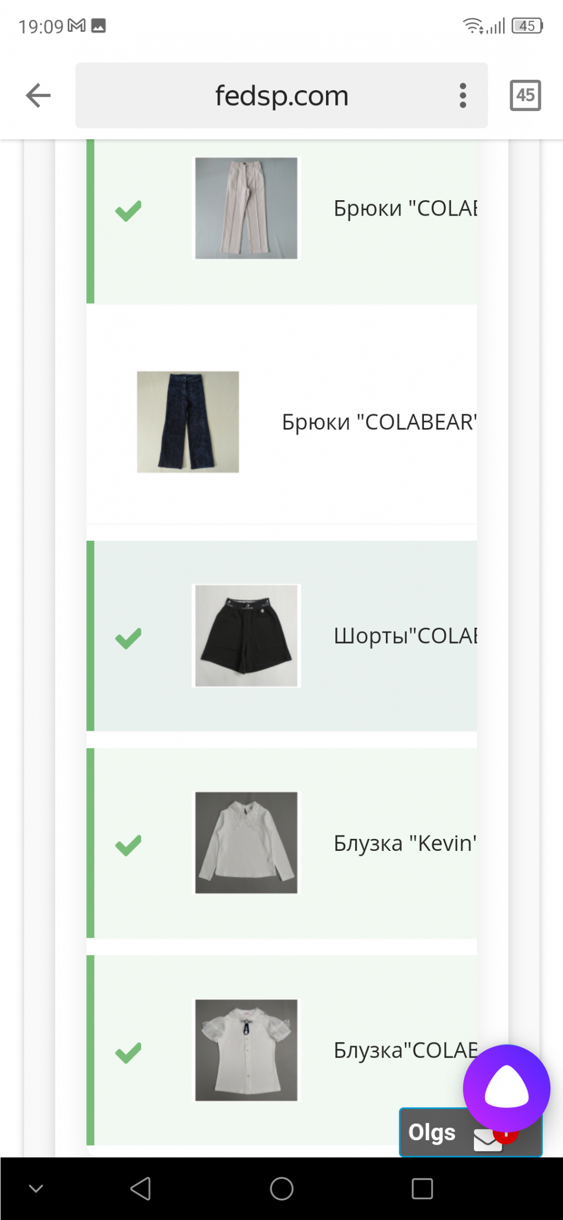
Task: Tap the browser back arrow
Action: 38,95
